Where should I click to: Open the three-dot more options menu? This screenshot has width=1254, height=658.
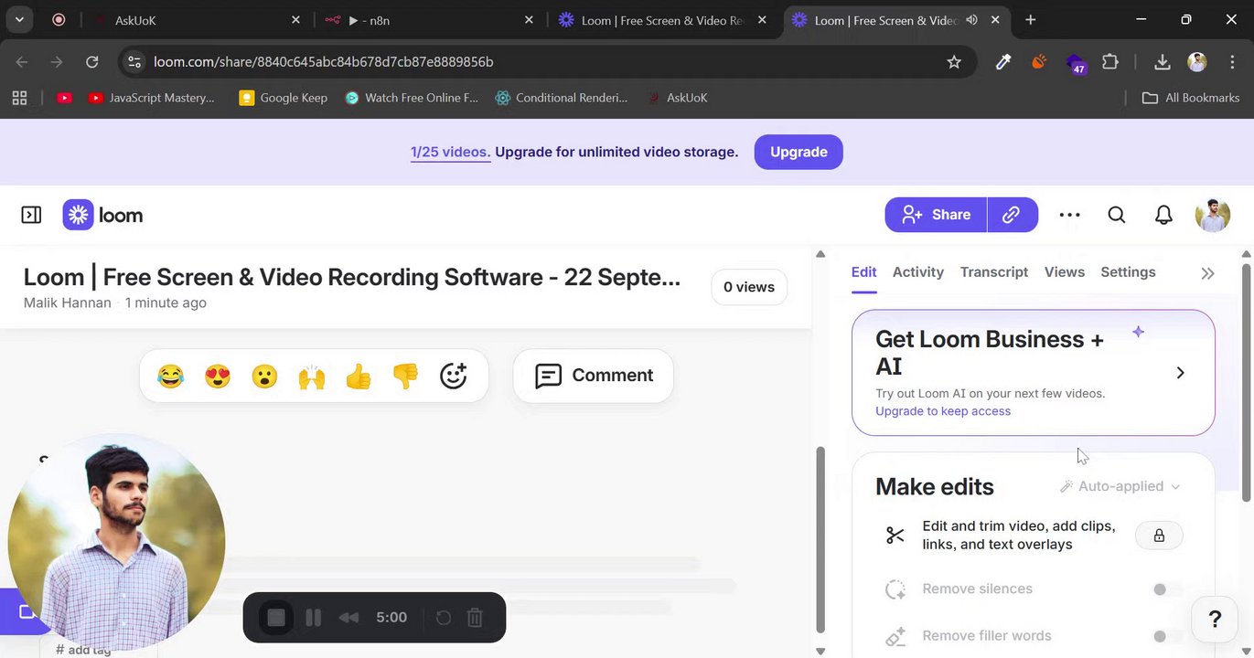(1069, 215)
